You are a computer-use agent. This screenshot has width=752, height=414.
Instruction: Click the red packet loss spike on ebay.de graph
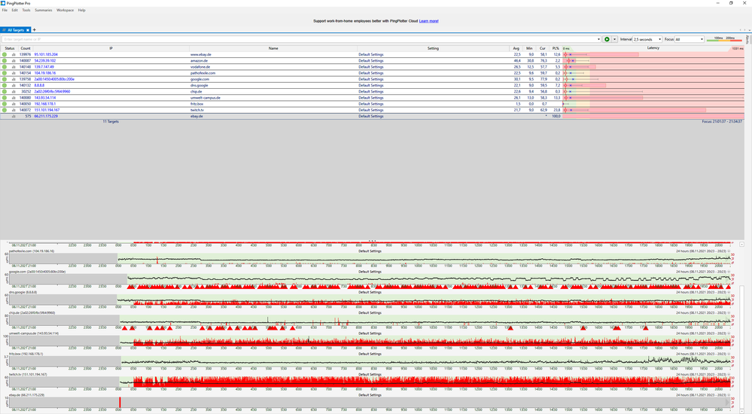[120, 403]
